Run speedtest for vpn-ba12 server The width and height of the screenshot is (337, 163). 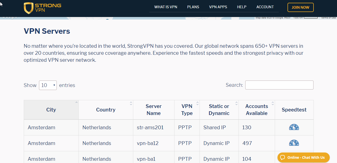pyautogui.click(x=294, y=143)
